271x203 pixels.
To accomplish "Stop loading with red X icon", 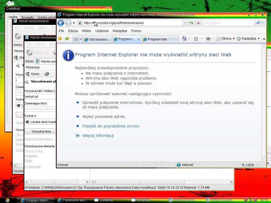I will click(198, 23).
